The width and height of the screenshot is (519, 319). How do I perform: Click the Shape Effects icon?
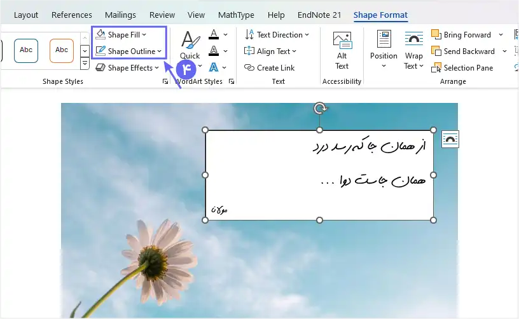click(x=100, y=67)
